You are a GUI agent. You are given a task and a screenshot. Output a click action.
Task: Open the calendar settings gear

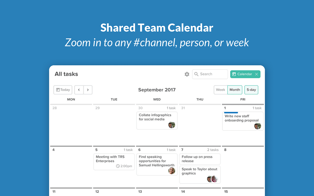pos(187,74)
